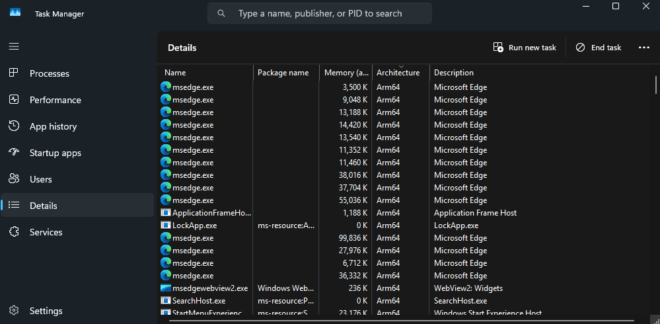Click the 1,188 K memory value
This screenshot has height=324, width=660.
[354, 213]
